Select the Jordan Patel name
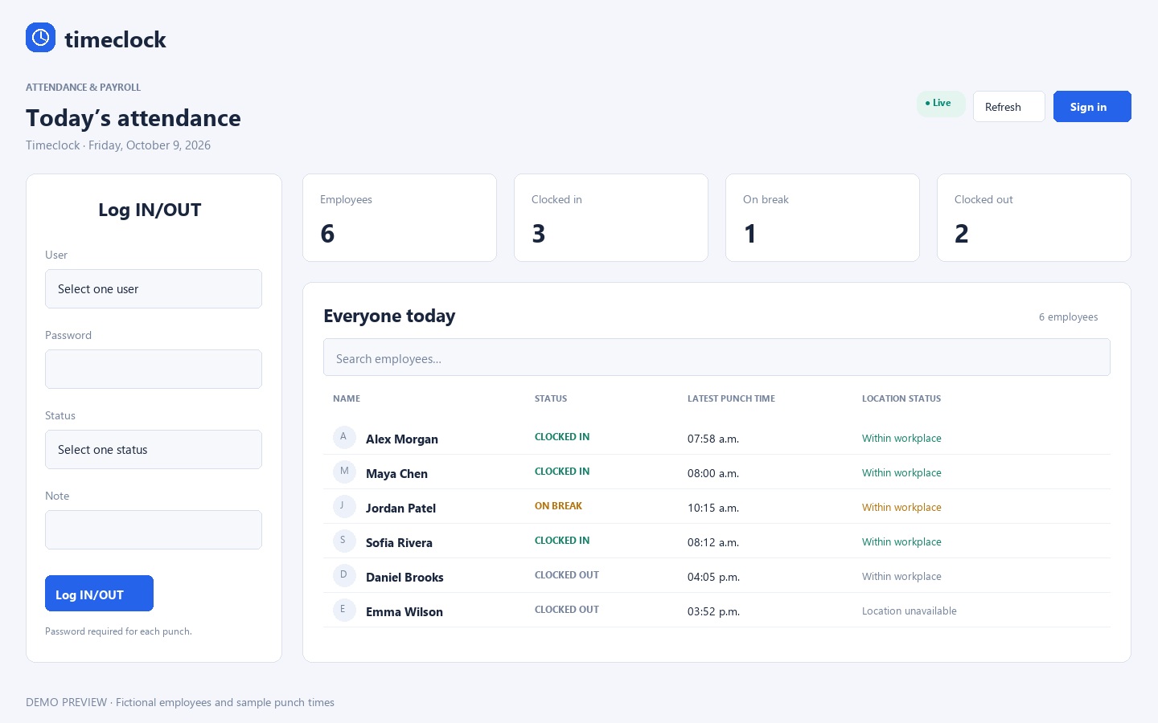This screenshot has width=1158, height=723. (400, 509)
